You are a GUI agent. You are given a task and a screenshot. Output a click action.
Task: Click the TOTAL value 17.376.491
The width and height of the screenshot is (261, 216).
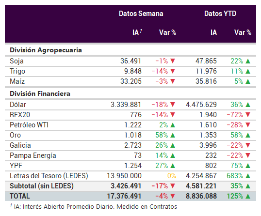(124, 196)
